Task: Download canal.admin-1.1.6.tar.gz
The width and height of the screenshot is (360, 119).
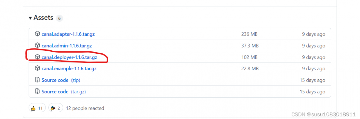Action: (67, 46)
